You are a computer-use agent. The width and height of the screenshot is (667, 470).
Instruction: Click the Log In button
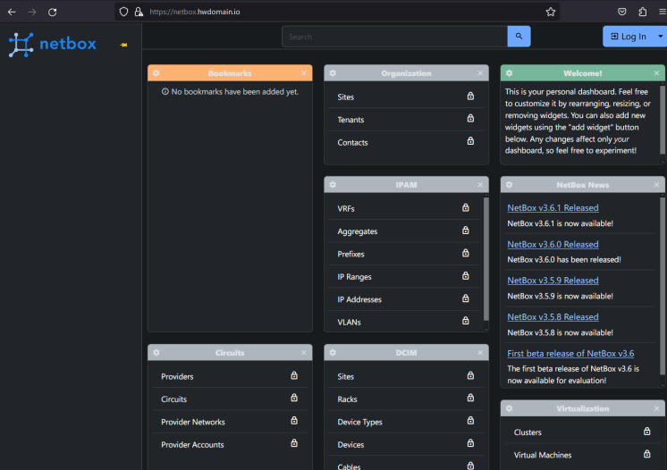point(628,37)
